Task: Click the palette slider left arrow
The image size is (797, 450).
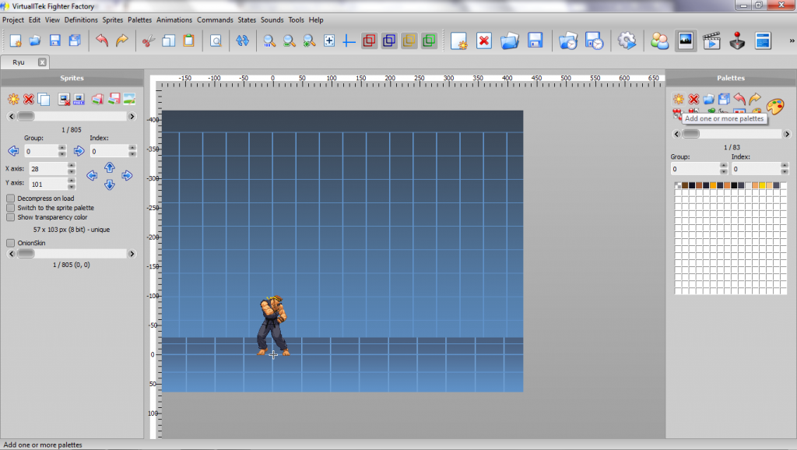Action: (676, 134)
